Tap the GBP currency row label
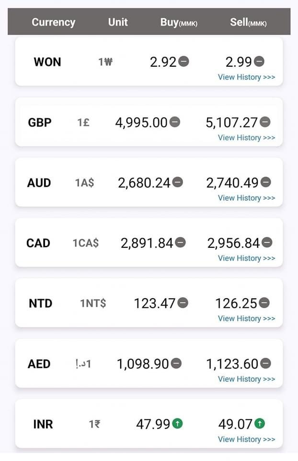The image size is (298, 461). click(x=40, y=122)
